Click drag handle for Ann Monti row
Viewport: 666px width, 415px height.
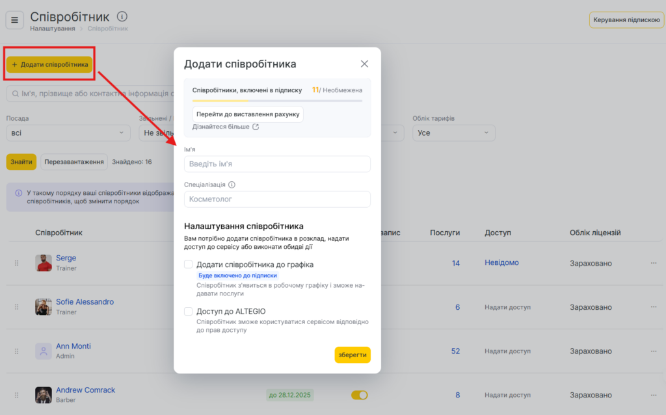click(x=17, y=351)
